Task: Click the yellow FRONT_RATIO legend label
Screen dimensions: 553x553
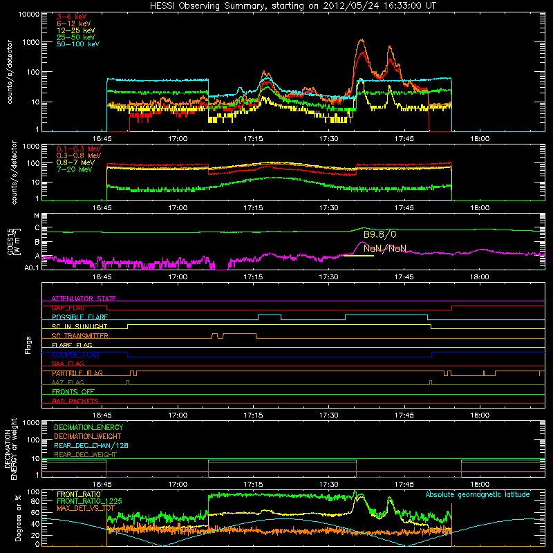Action: click(79, 494)
